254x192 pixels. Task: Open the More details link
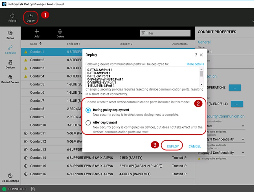(x=195, y=64)
